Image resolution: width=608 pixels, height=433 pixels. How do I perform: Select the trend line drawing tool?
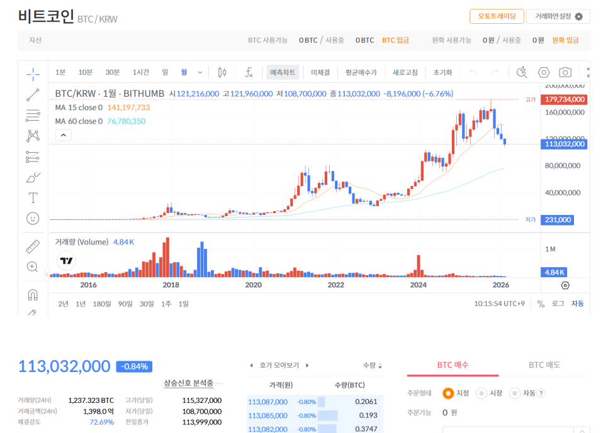(x=33, y=94)
